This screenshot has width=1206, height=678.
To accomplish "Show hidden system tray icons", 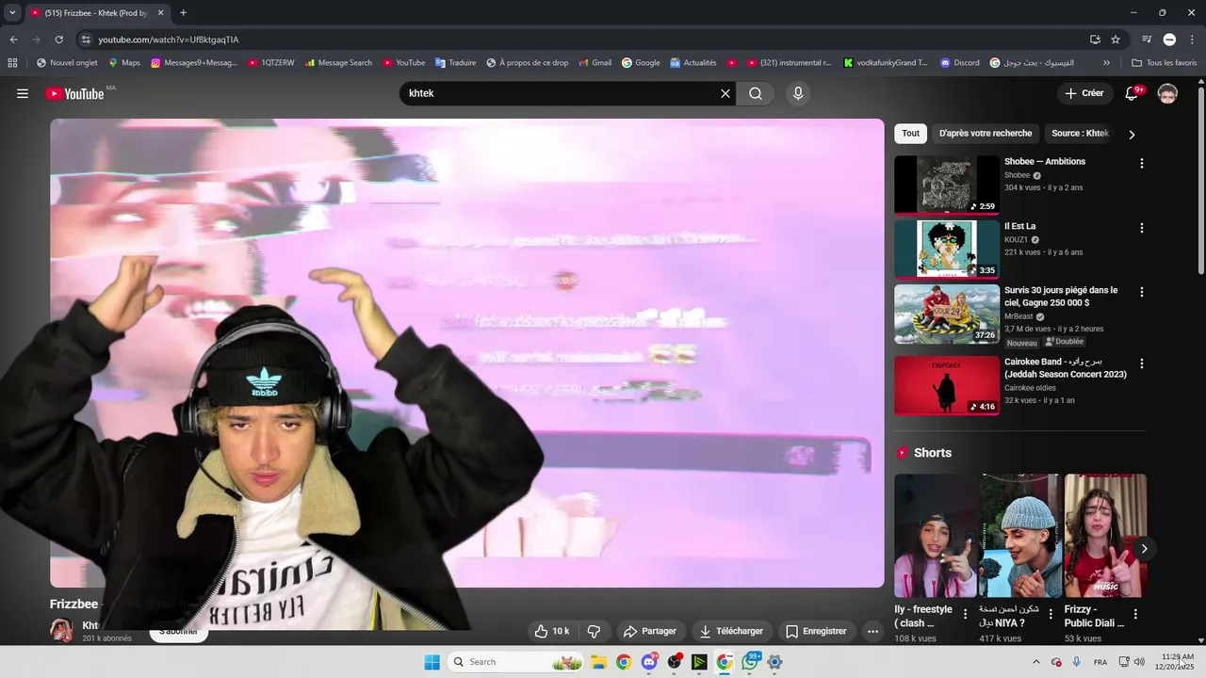I will (1036, 662).
